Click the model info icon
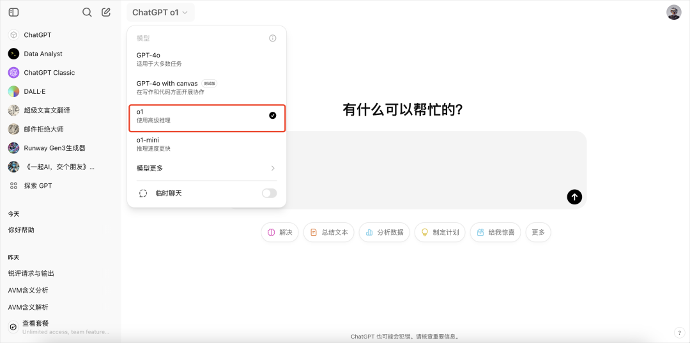690x343 pixels. click(273, 38)
